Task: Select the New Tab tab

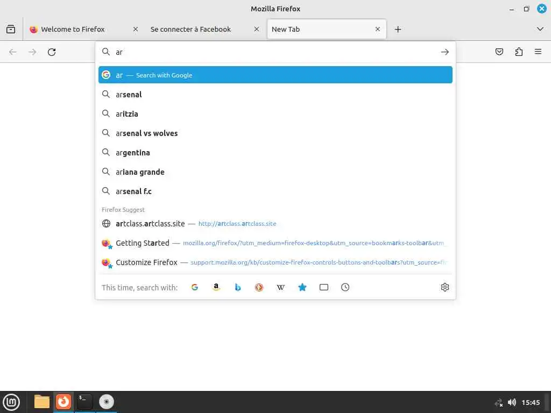Action: point(327,29)
